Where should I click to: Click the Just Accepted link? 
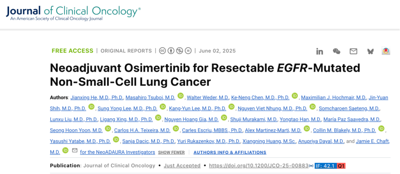(182, 166)
